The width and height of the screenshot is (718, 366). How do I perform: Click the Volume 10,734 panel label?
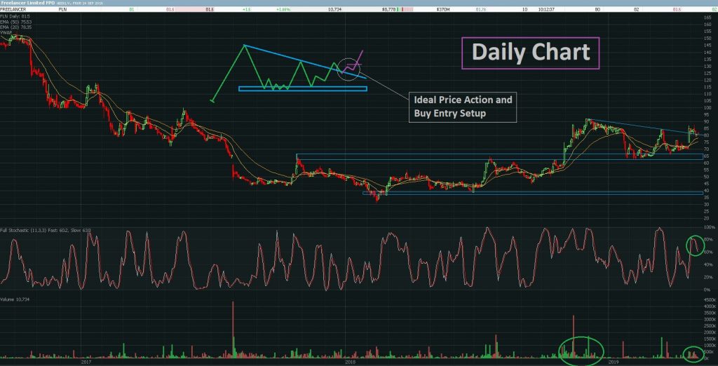click(x=15, y=298)
